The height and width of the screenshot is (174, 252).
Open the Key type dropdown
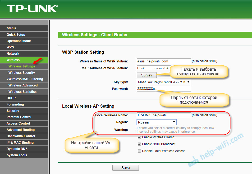click(164, 82)
